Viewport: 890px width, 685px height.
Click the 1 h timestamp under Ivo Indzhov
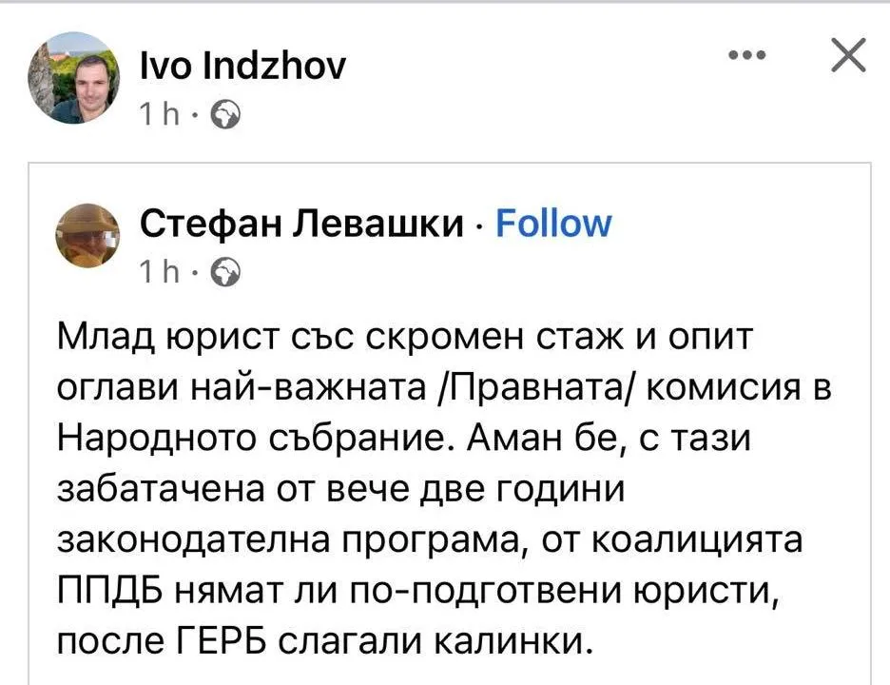(158, 115)
